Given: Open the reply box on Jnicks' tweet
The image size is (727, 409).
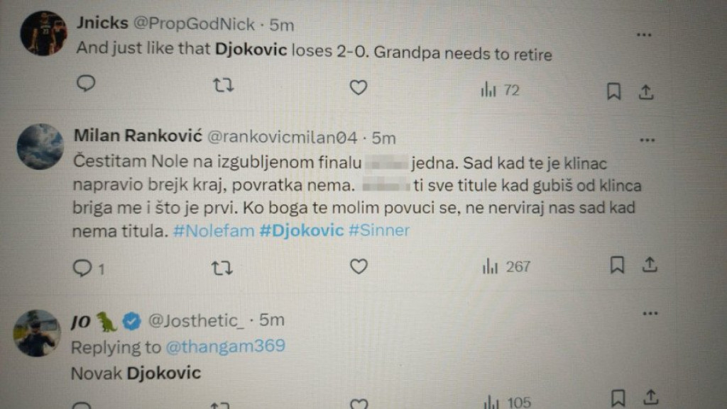Looking at the screenshot, I should [x=86, y=84].
